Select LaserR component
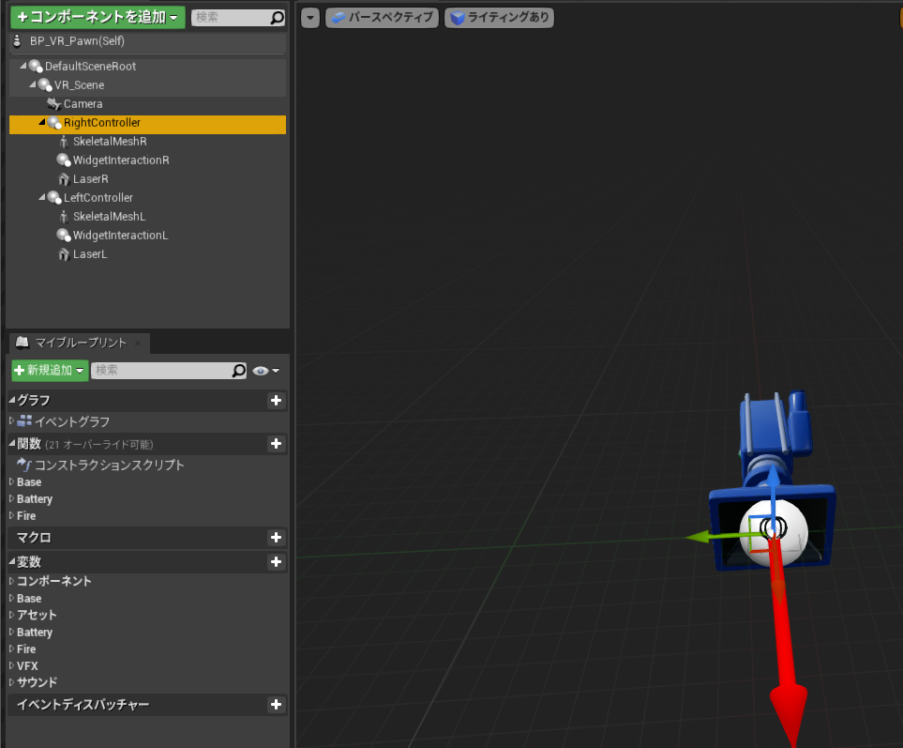The image size is (903, 748). [90, 179]
